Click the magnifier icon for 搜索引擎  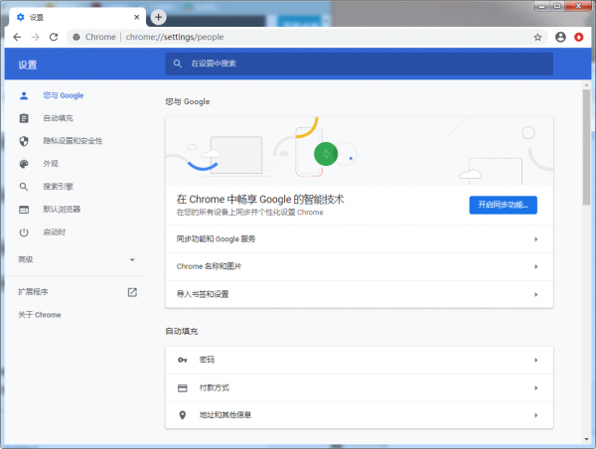pyautogui.click(x=24, y=187)
